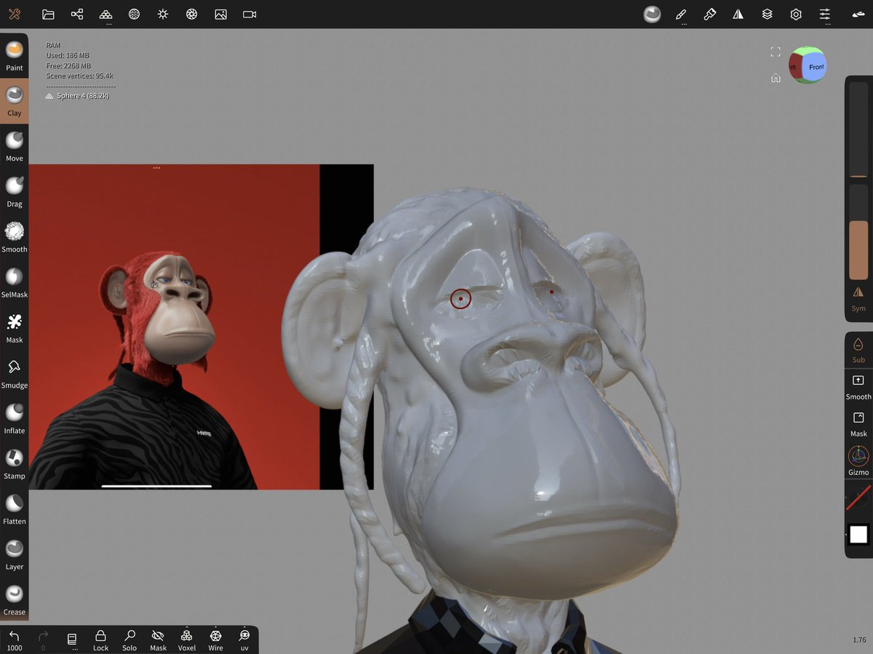Viewport: 873px width, 654px height.
Task: Snap view to Front on view cube
Action: pos(816,67)
